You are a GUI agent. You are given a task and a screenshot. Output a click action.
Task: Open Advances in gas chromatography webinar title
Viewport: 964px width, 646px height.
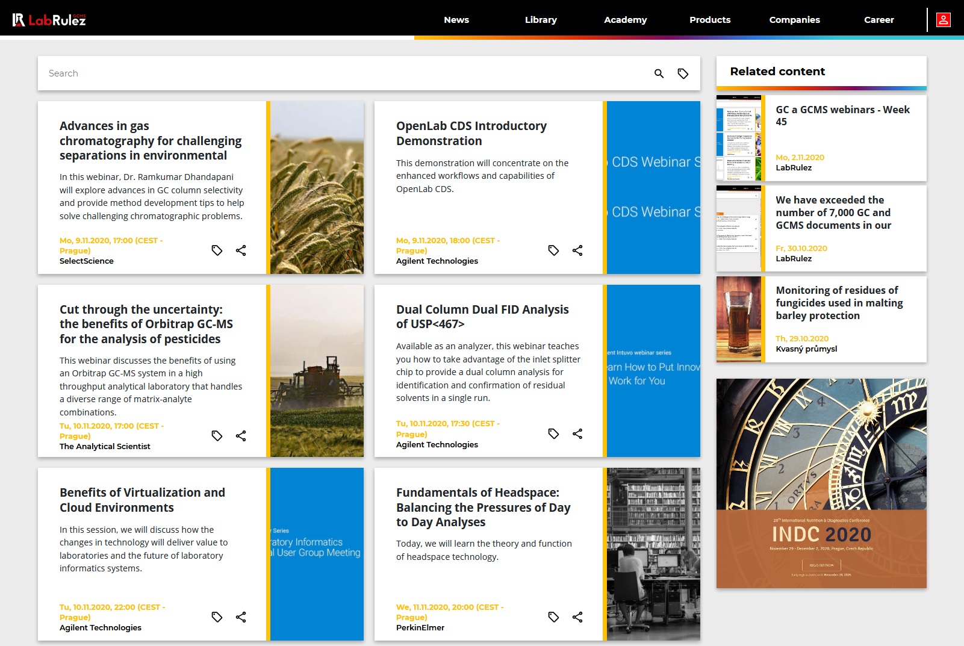[151, 141]
